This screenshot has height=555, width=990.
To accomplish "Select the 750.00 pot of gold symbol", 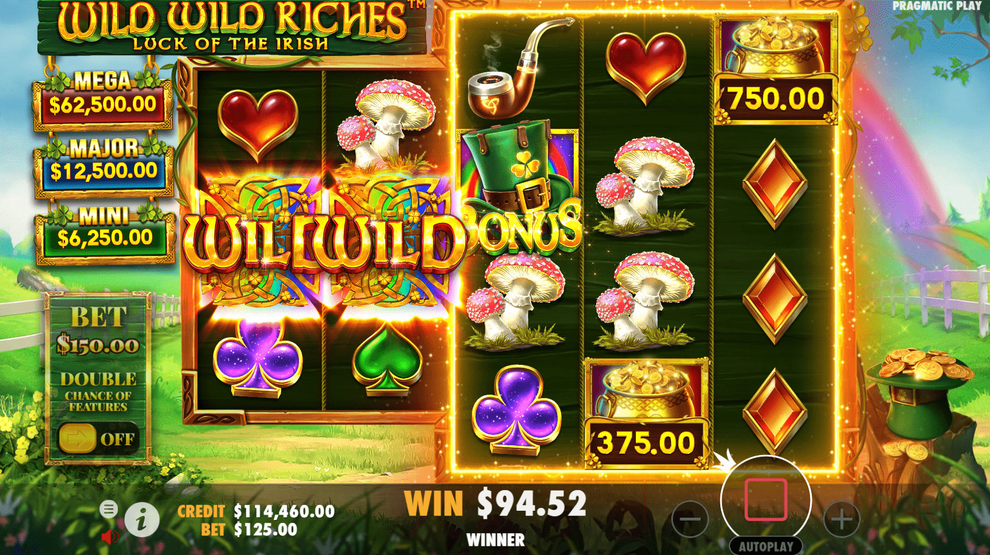I will [776, 69].
